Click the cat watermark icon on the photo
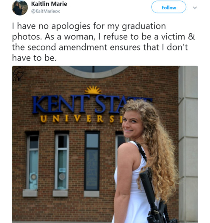210x223 pixels. [x=18, y=74]
